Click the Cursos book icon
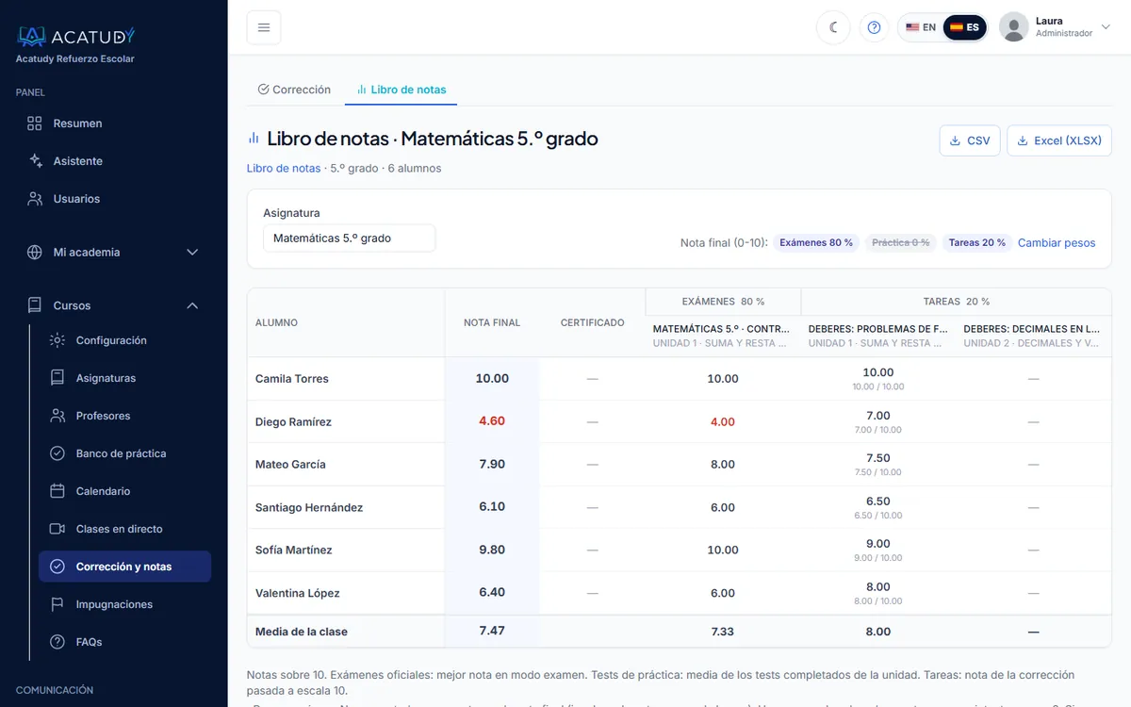Image resolution: width=1131 pixels, height=707 pixels. point(35,305)
